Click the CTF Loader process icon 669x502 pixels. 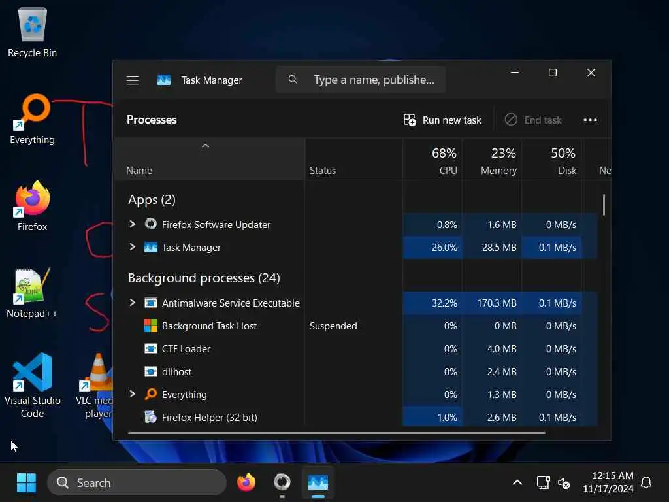(x=151, y=349)
